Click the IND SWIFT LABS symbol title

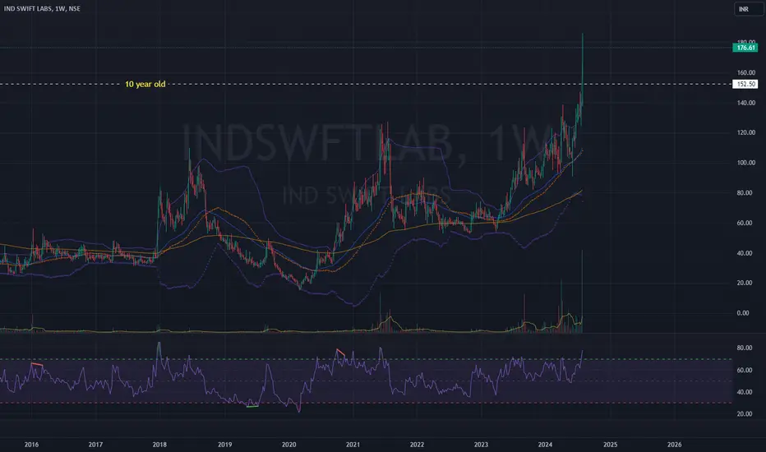click(42, 9)
